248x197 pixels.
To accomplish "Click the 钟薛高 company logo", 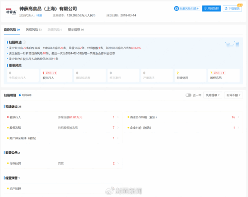I will point(11,11).
